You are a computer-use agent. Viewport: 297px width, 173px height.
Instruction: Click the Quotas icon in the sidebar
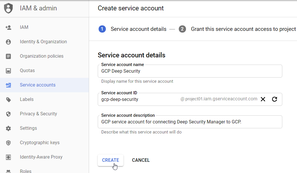[8, 70]
